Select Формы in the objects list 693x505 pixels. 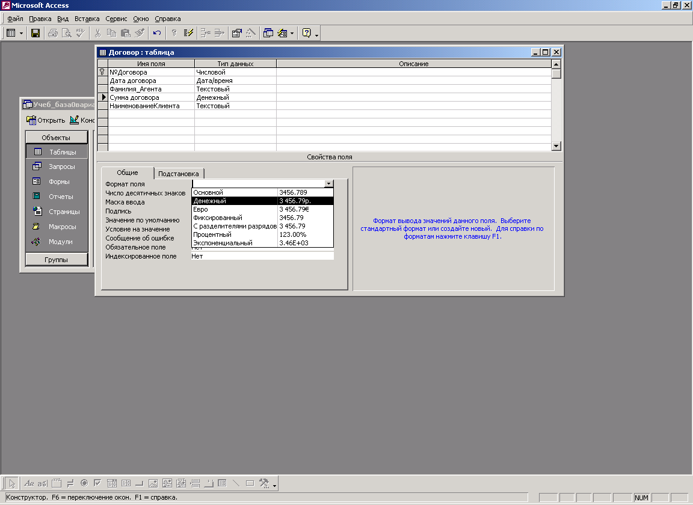click(56, 182)
